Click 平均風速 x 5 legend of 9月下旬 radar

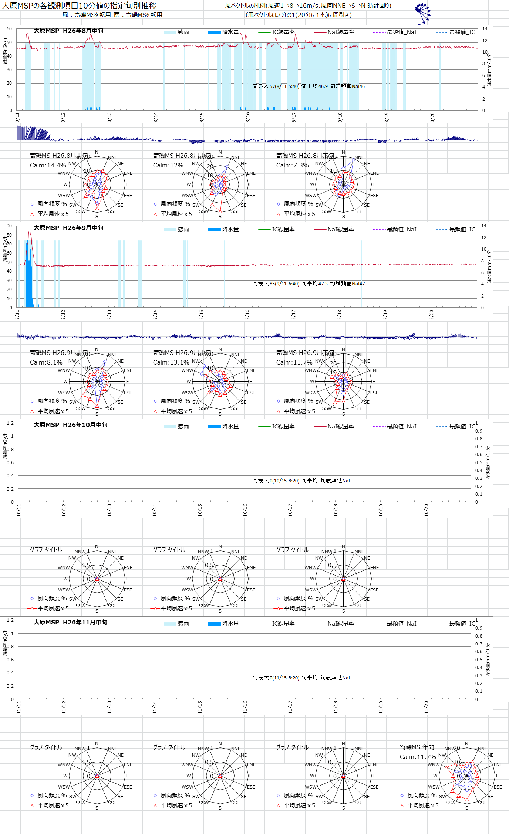(294, 411)
